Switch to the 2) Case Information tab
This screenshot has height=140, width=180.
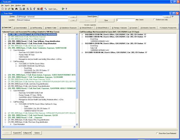click(x=20, y=28)
